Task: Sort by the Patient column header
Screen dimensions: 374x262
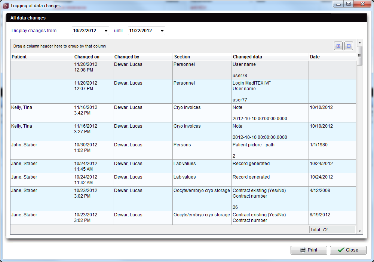Action: point(42,57)
